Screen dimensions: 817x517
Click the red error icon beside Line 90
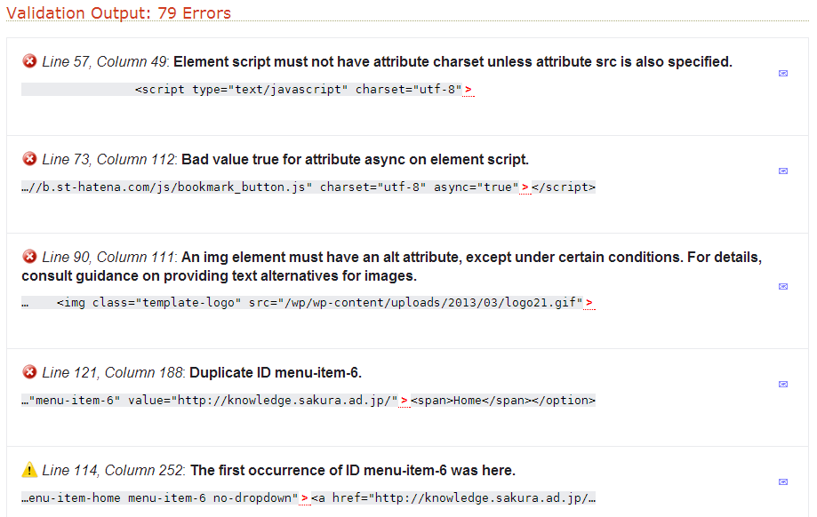29,257
